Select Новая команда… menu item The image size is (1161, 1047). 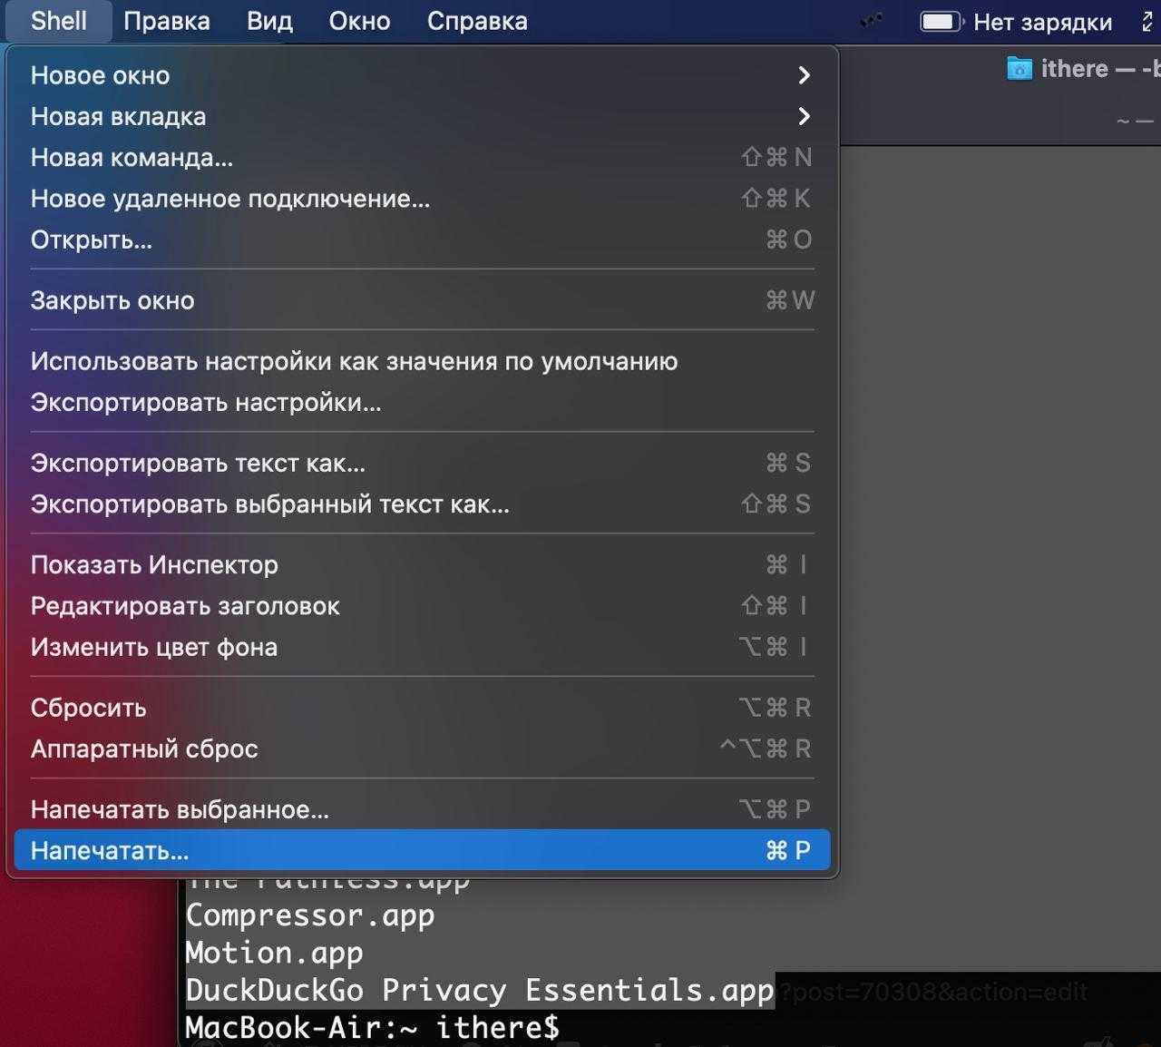132,158
